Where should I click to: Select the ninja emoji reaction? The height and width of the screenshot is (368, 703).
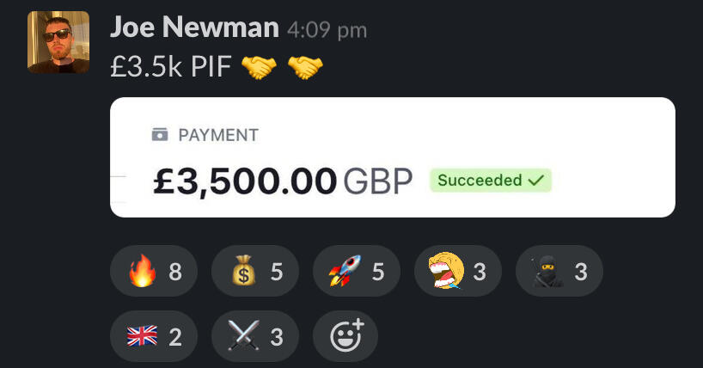point(559,271)
